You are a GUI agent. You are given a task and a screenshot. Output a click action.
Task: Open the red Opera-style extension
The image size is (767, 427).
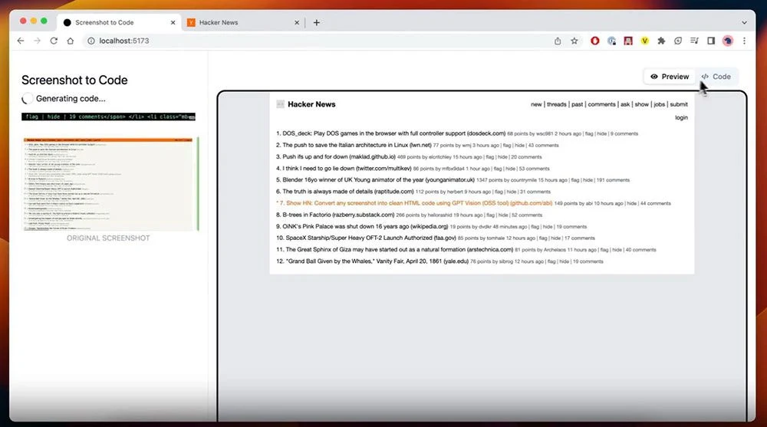click(595, 41)
